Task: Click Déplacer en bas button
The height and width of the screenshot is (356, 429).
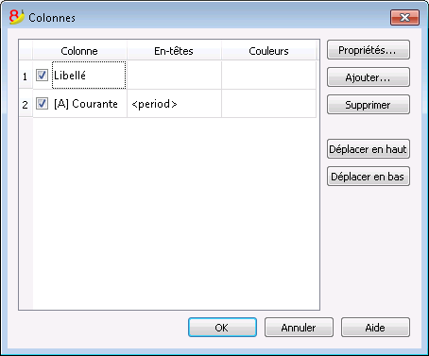Action: tap(369, 177)
